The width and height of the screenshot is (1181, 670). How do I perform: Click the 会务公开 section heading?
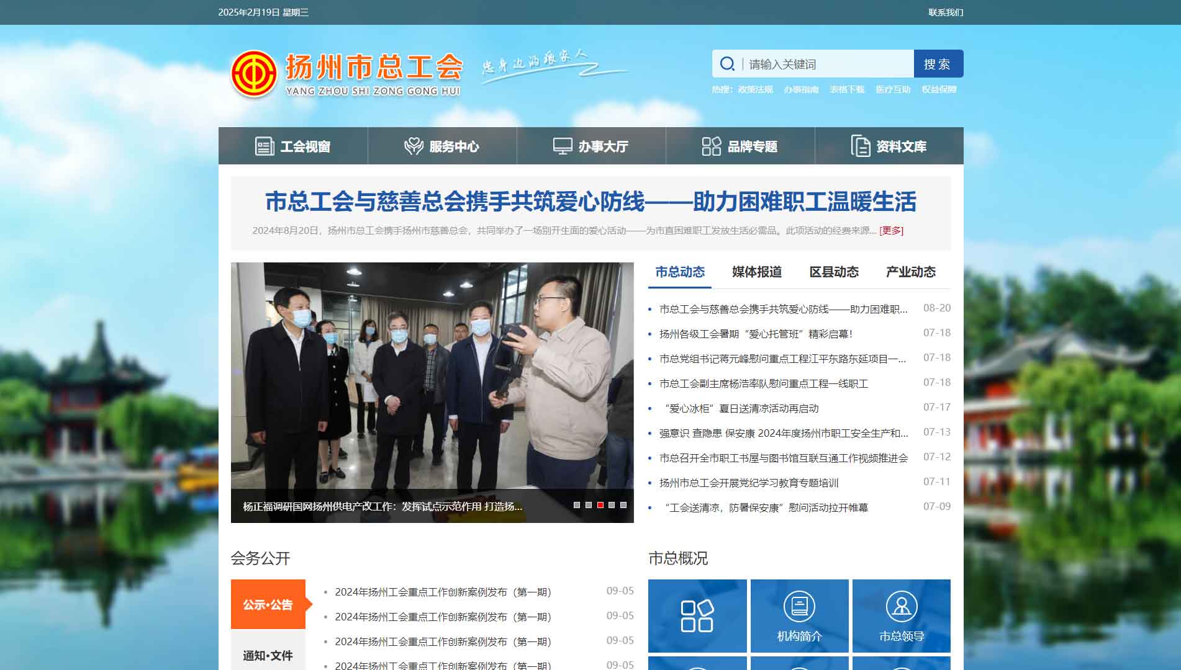coord(261,558)
